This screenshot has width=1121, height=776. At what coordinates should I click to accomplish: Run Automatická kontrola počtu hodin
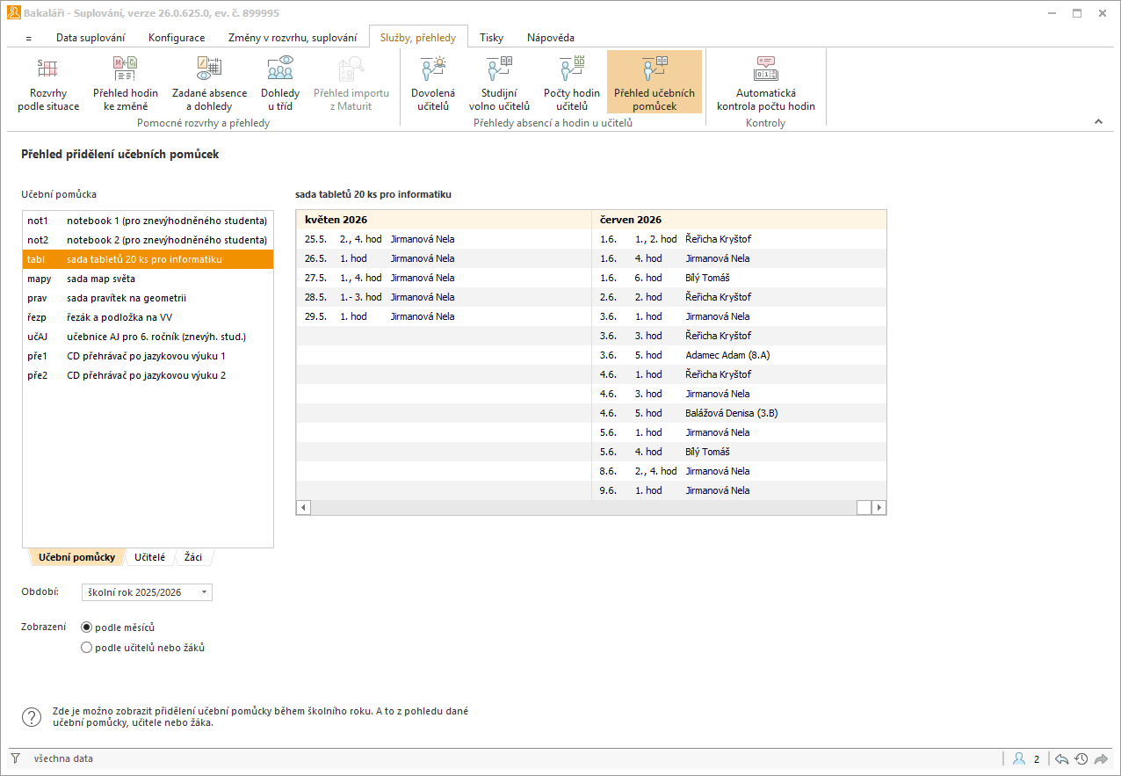click(766, 83)
